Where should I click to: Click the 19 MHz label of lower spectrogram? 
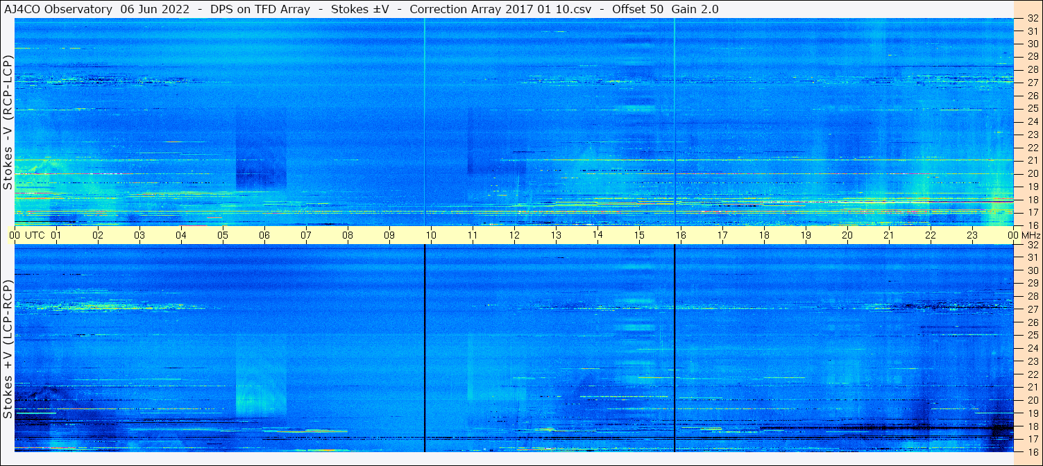[1032, 413]
